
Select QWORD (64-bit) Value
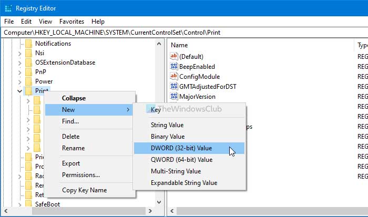tap(189, 160)
